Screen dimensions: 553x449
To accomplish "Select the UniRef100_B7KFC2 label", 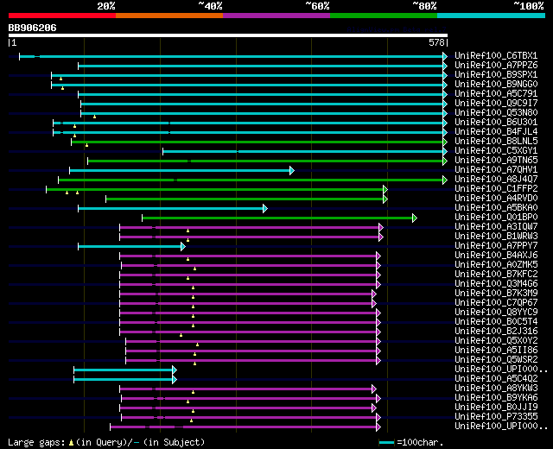I will (496, 275).
